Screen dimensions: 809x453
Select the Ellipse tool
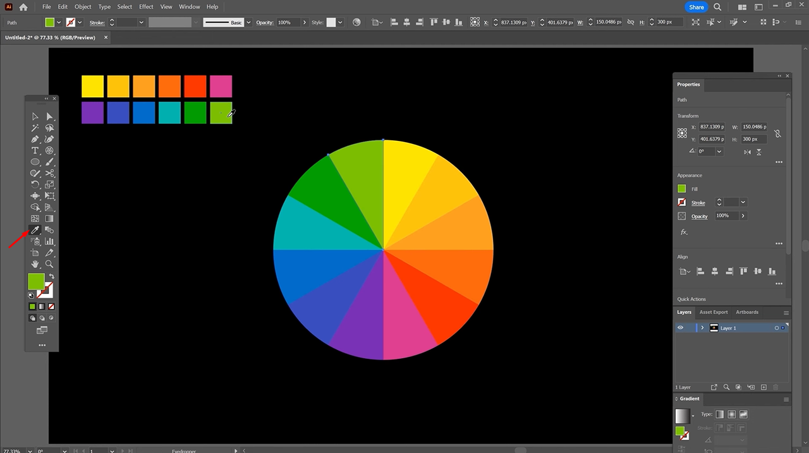click(35, 162)
